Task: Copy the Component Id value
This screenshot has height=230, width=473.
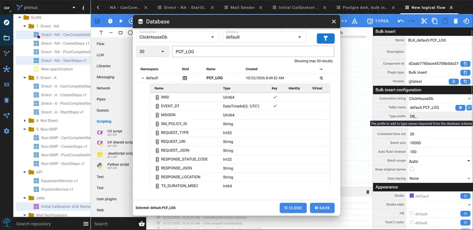Action: tap(465, 64)
